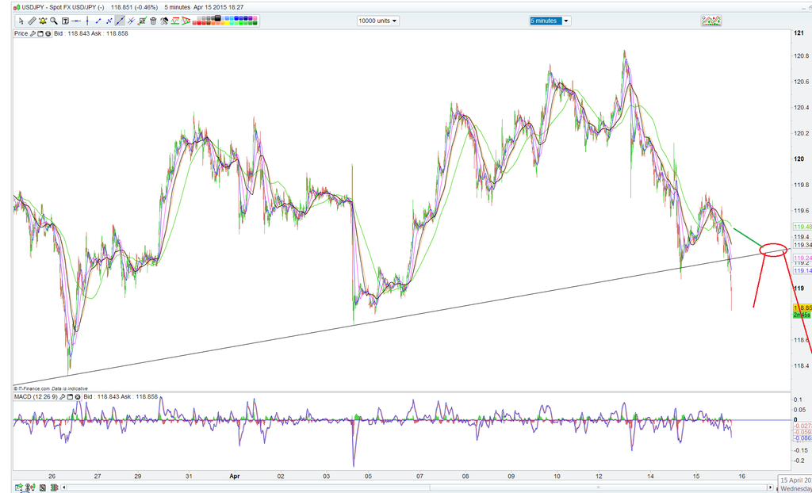Close the Price panel label

48,33
